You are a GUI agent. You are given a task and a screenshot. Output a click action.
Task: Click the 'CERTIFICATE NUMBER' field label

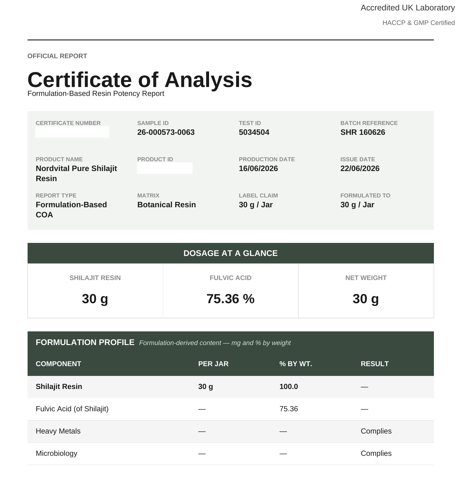(68, 123)
